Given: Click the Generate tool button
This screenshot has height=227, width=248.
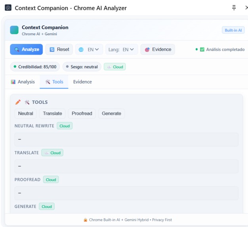Looking at the screenshot, I should pos(111,113).
